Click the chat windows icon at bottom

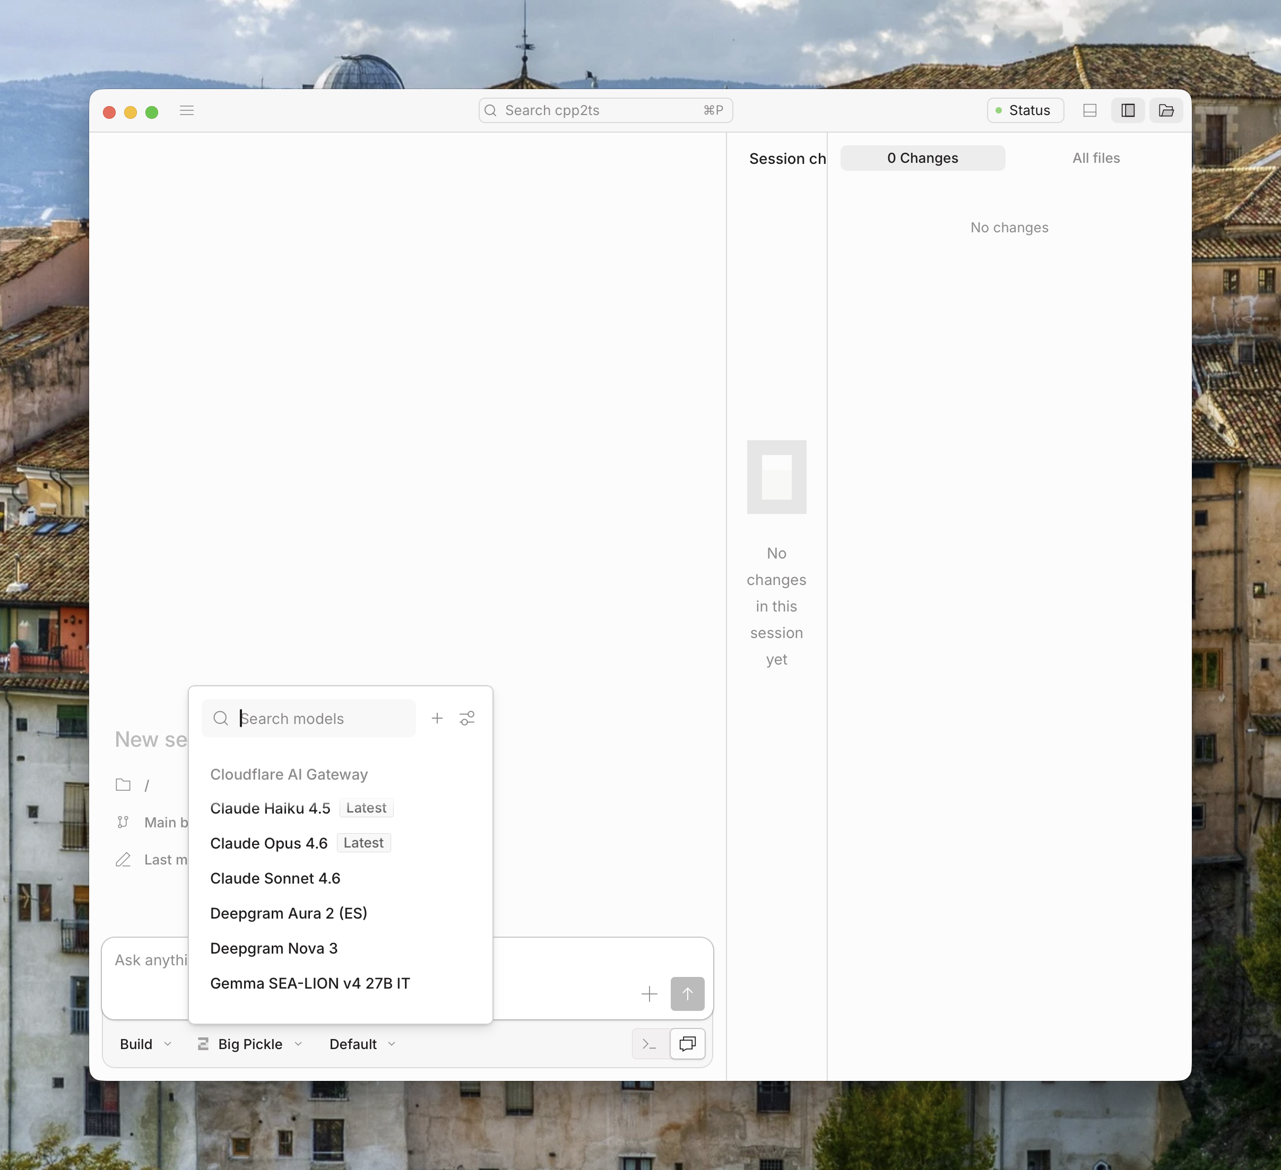click(688, 1044)
